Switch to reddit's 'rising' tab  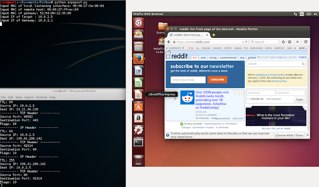pos(213,58)
